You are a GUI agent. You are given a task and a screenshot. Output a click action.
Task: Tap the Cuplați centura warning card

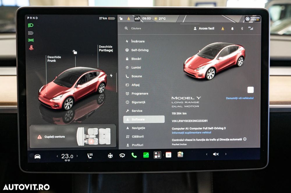click(x=73, y=136)
